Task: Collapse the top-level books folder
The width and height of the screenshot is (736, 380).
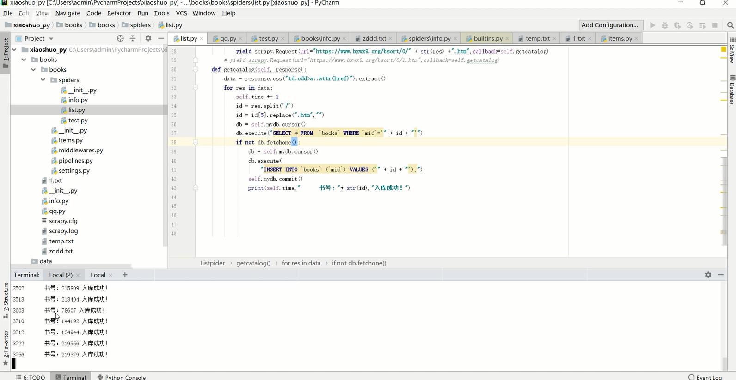Action: (x=24, y=60)
